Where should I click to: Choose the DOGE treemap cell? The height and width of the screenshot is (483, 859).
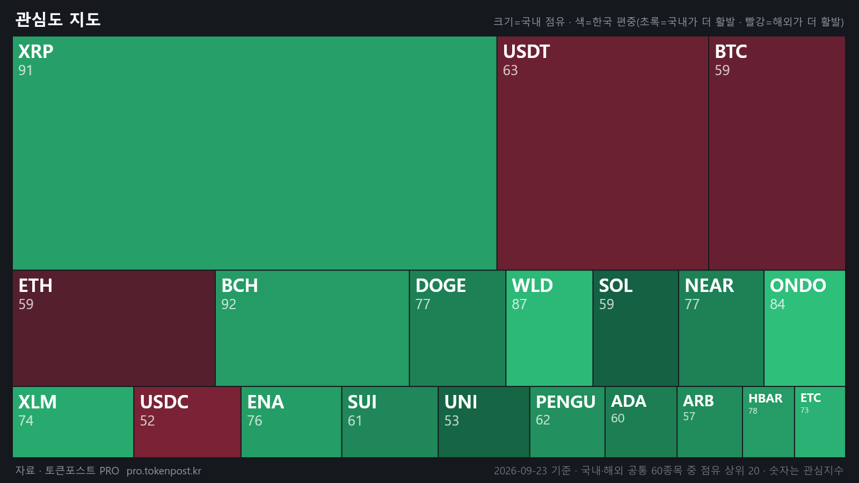(457, 328)
